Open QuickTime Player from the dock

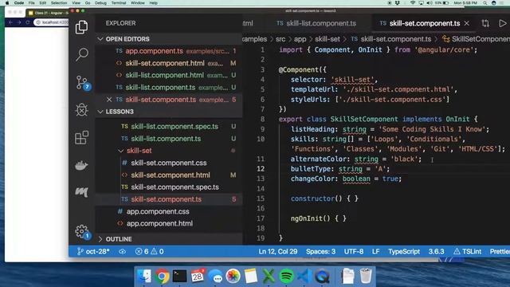tap(322, 277)
